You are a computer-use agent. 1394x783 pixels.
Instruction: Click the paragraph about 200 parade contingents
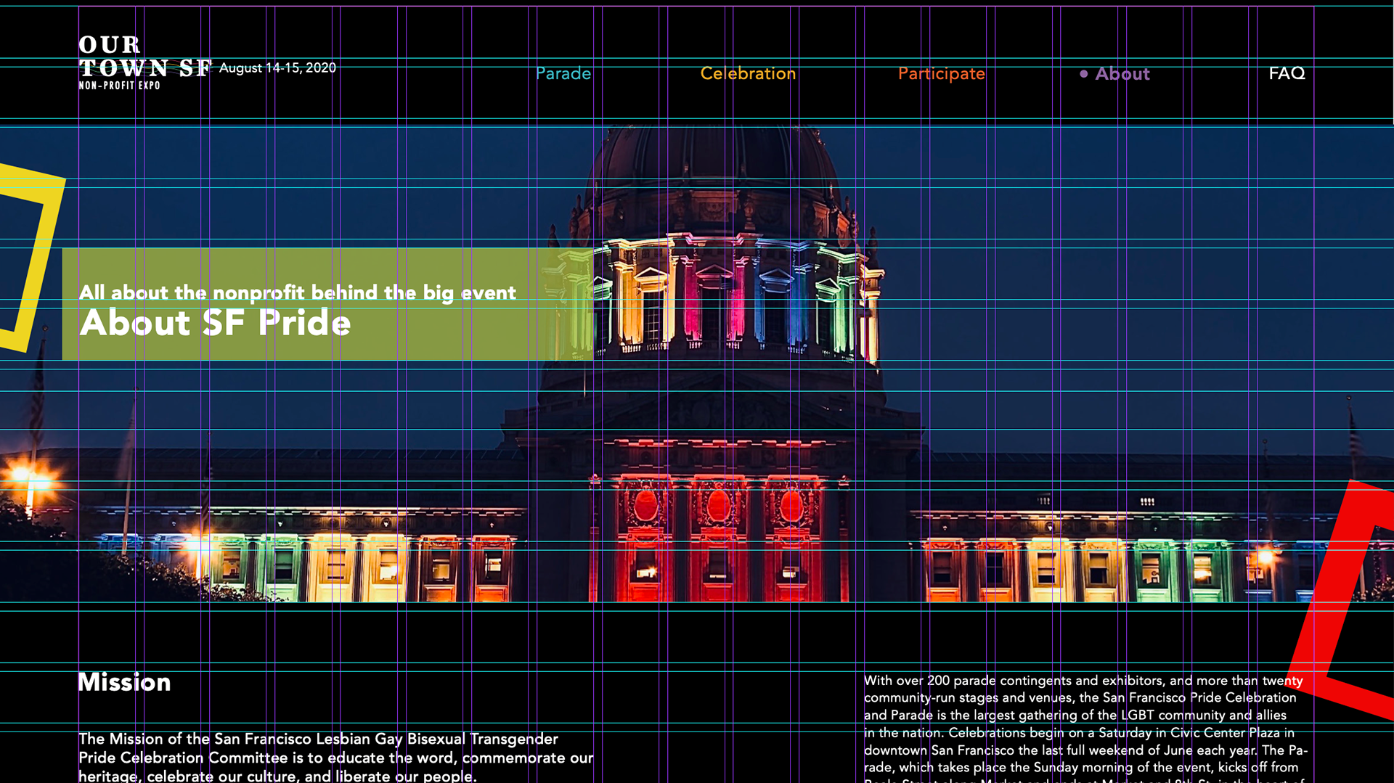pyautogui.click(x=1085, y=728)
